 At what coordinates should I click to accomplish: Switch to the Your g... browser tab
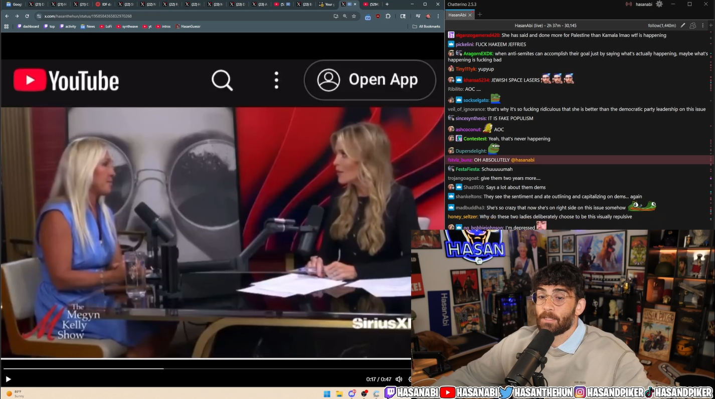[x=327, y=4]
